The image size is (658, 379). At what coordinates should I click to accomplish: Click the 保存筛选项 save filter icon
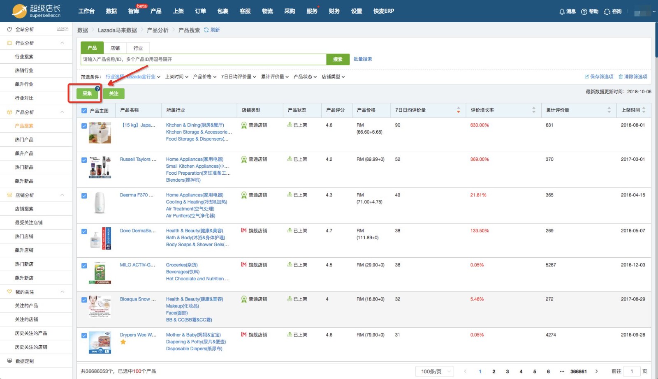coord(586,76)
